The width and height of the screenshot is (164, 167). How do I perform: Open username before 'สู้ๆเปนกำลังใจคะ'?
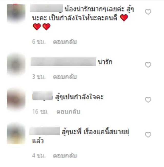43,96
